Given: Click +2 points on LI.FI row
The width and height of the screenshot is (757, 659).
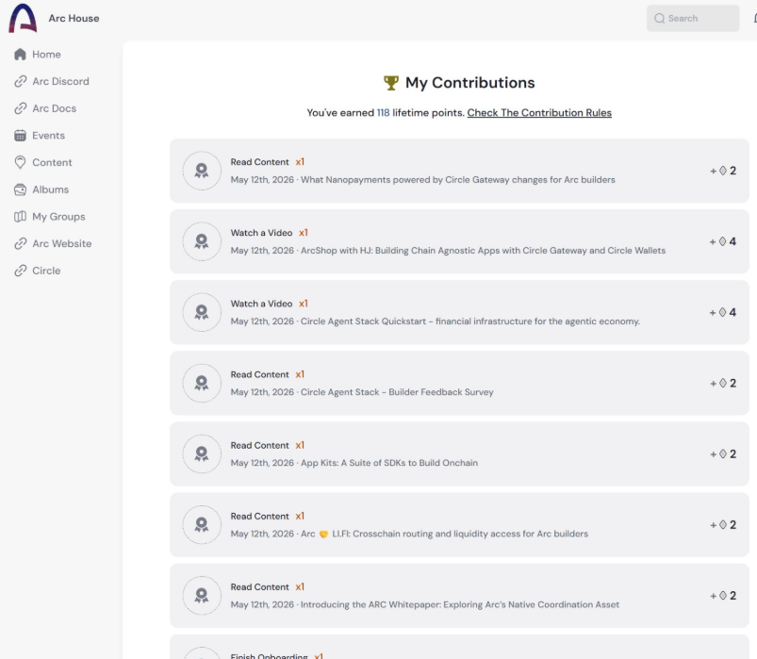Looking at the screenshot, I should [x=723, y=525].
